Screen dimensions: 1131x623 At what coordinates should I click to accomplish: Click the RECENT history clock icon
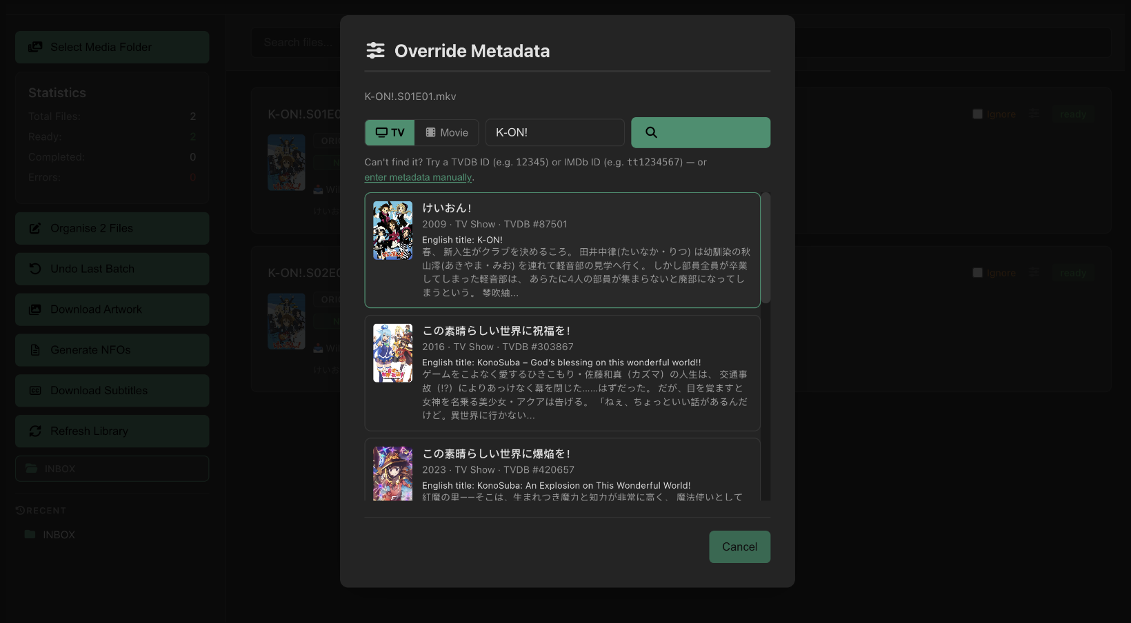[20, 511]
